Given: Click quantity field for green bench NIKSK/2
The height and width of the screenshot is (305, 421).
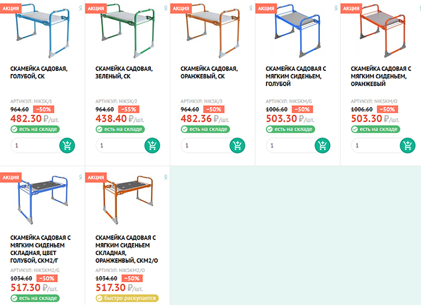Looking at the screenshot, I should pos(120,146).
